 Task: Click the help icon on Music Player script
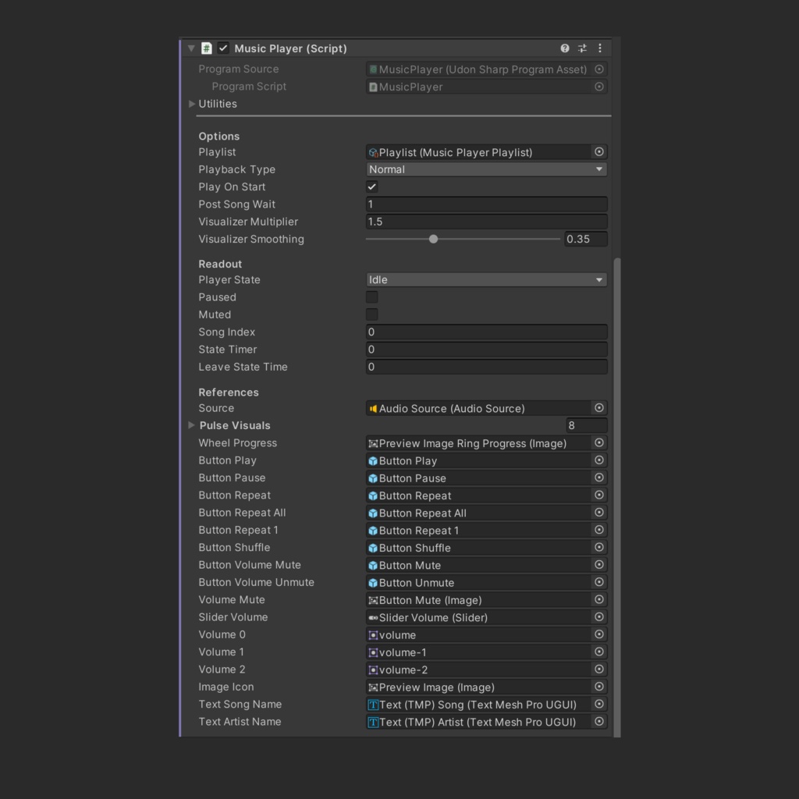click(x=565, y=48)
